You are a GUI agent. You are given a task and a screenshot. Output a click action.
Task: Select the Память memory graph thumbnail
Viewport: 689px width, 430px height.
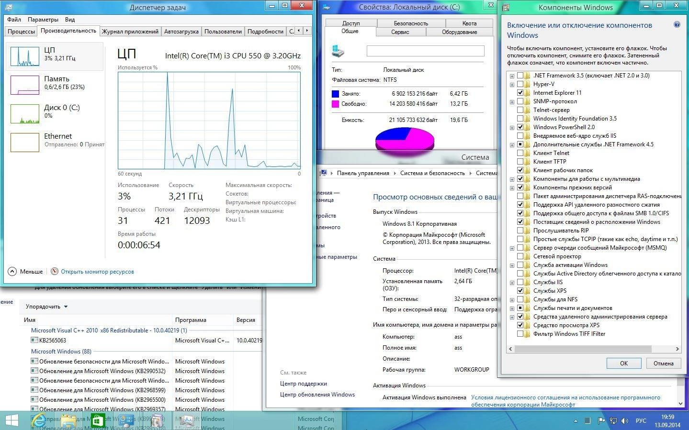25,85
